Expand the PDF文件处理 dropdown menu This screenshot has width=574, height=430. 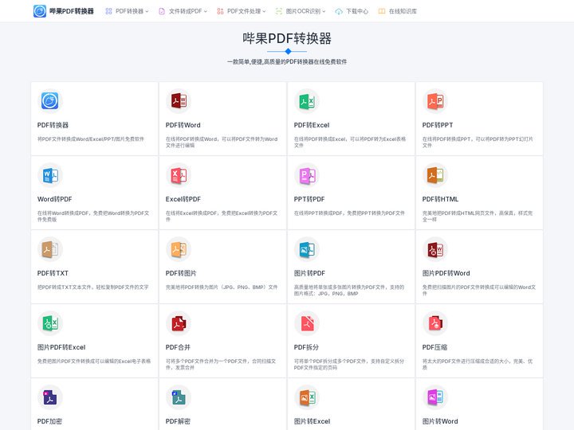(x=242, y=11)
